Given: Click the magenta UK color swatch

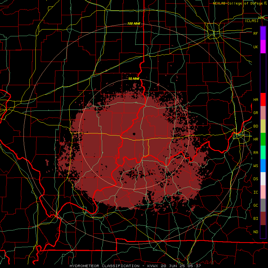Looking at the screenshot, I should [x=263, y=47].
